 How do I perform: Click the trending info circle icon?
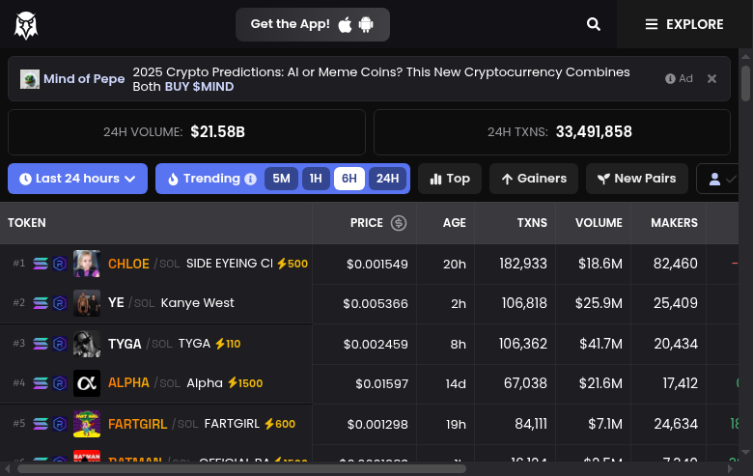[251, 179]
